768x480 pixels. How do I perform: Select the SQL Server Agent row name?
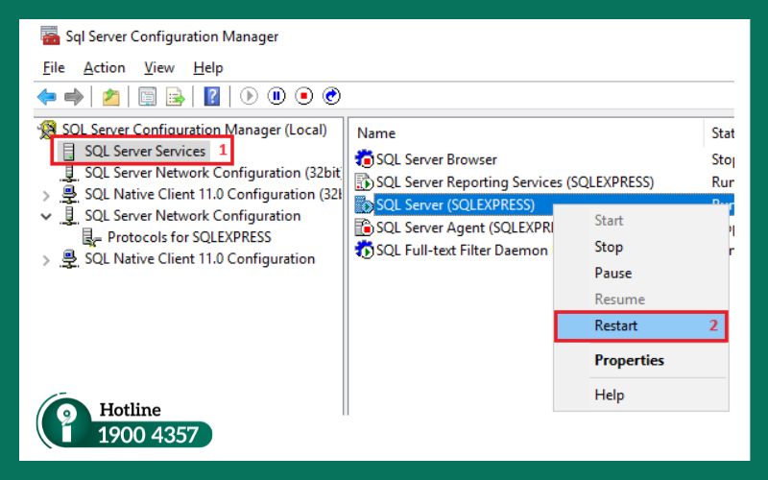(x=465, y=228)
